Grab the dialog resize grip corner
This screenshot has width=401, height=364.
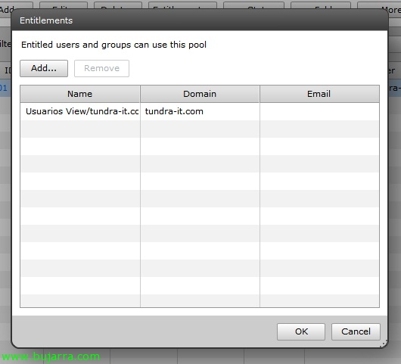pos(384,344)
